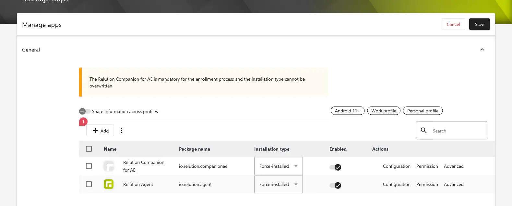Viewport: 512px width, 206px height.
Task: Click the Relution Companion app icon
Action: 109,166
